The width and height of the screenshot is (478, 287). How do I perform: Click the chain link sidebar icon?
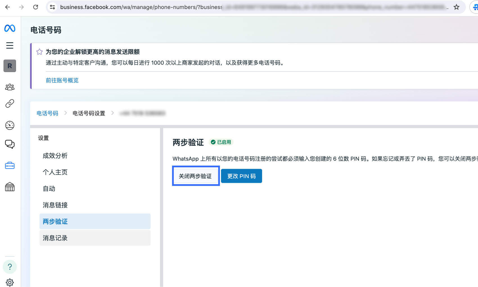click(10, 104)
